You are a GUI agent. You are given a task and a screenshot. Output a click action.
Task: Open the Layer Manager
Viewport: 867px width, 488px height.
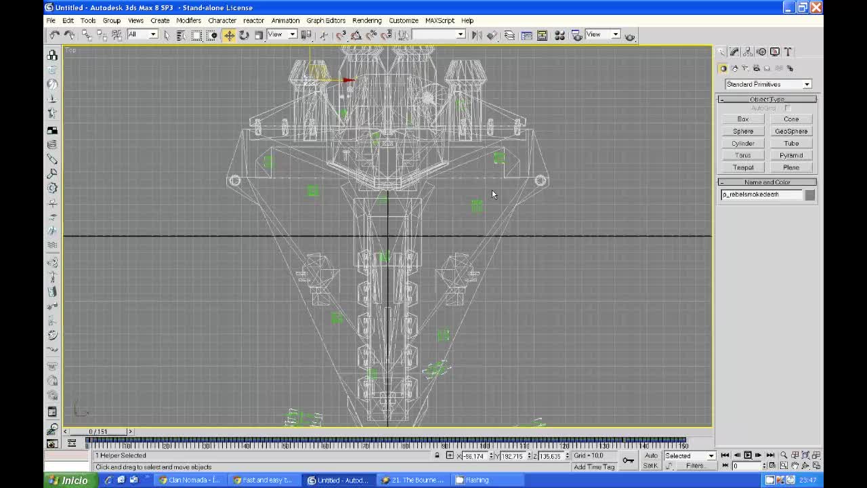509,35
